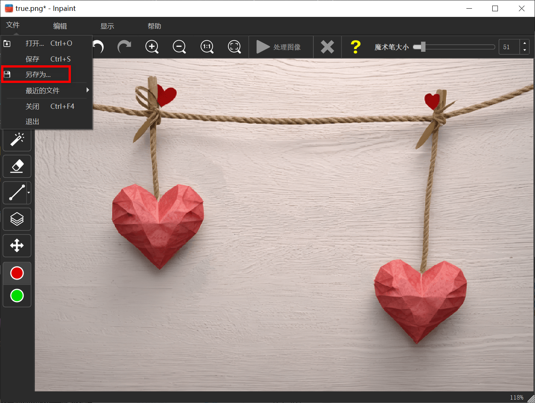Click the redo arrow icon
535x403 pixels.
coord(124,47)
